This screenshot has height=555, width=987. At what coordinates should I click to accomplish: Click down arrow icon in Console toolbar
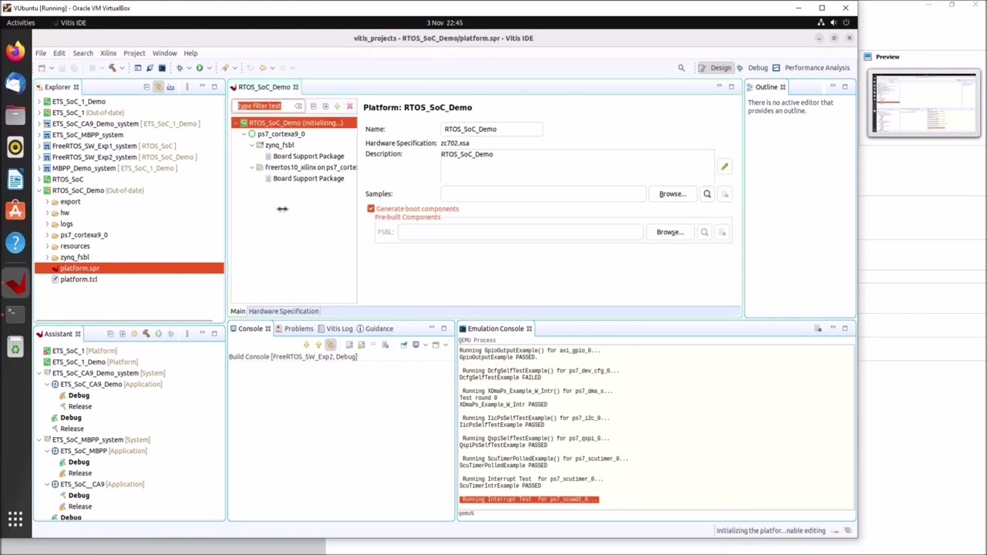tap(306, 345)
